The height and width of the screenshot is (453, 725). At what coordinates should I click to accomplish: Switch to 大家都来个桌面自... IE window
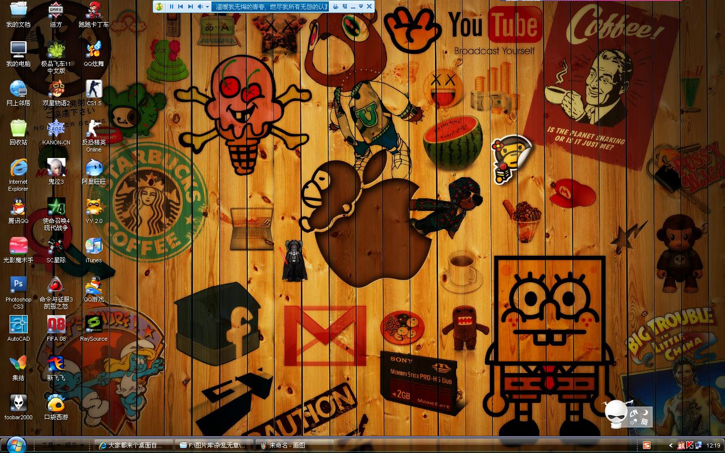tap(133, 445)
